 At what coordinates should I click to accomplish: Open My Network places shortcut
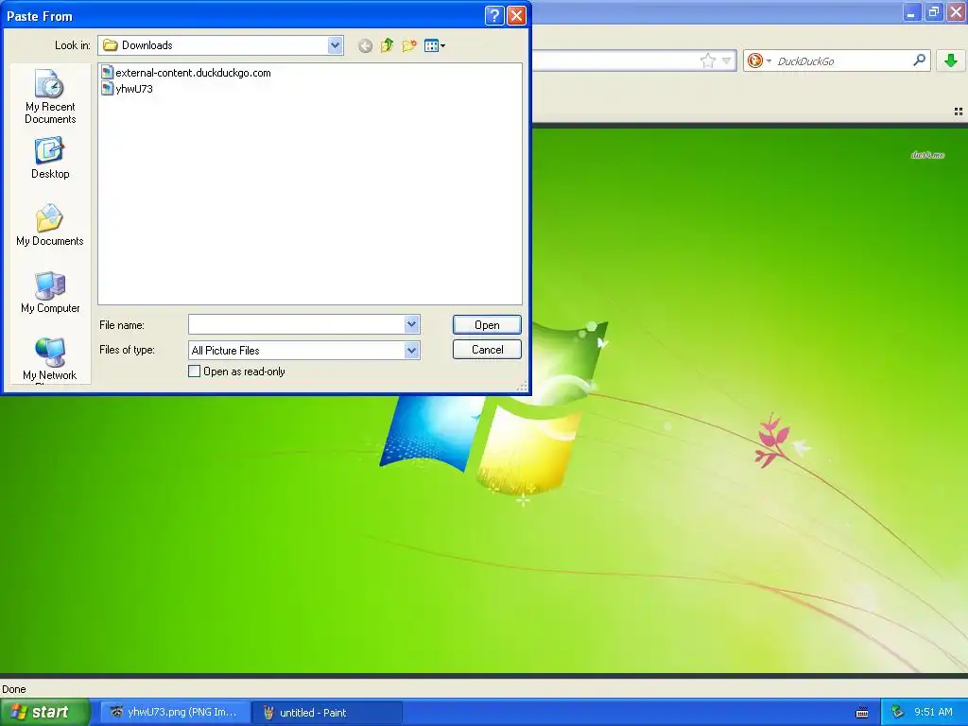coord(50,359)
